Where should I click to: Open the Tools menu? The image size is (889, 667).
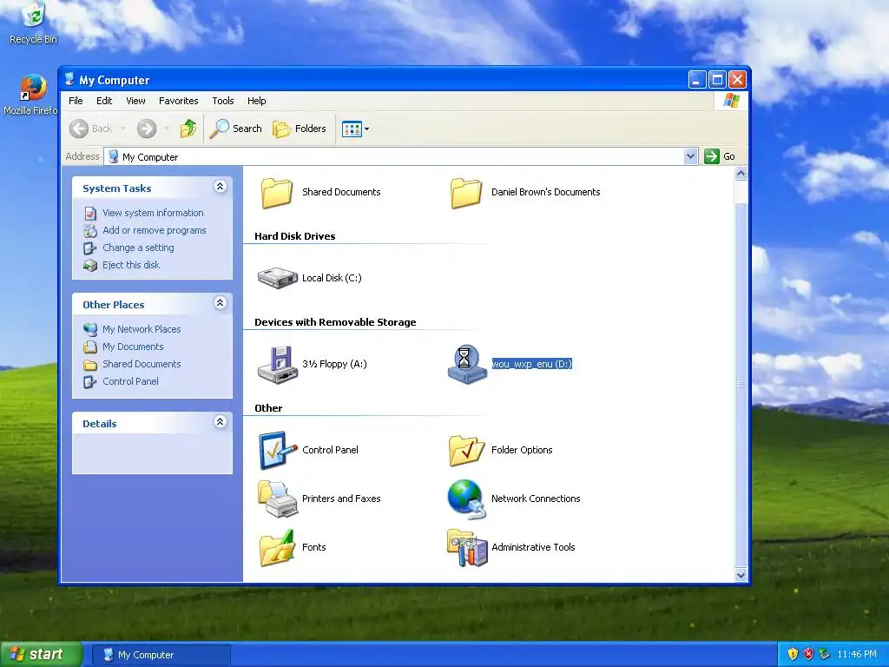pos(223,101)
